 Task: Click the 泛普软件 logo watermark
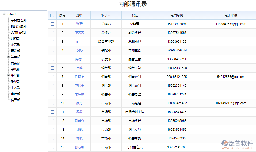click(x=237, y=144)
